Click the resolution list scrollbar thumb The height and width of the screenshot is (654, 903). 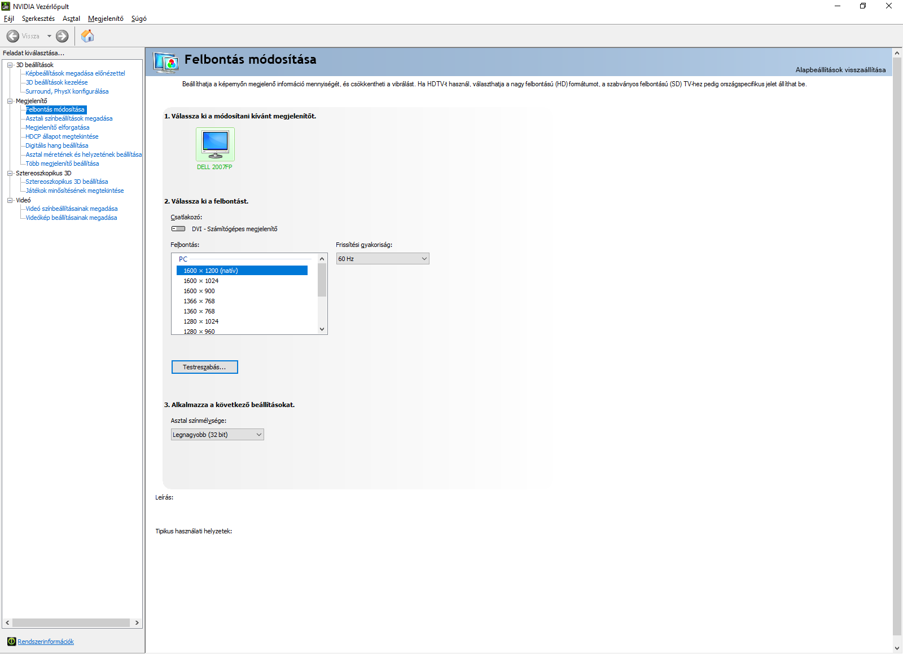322,280
